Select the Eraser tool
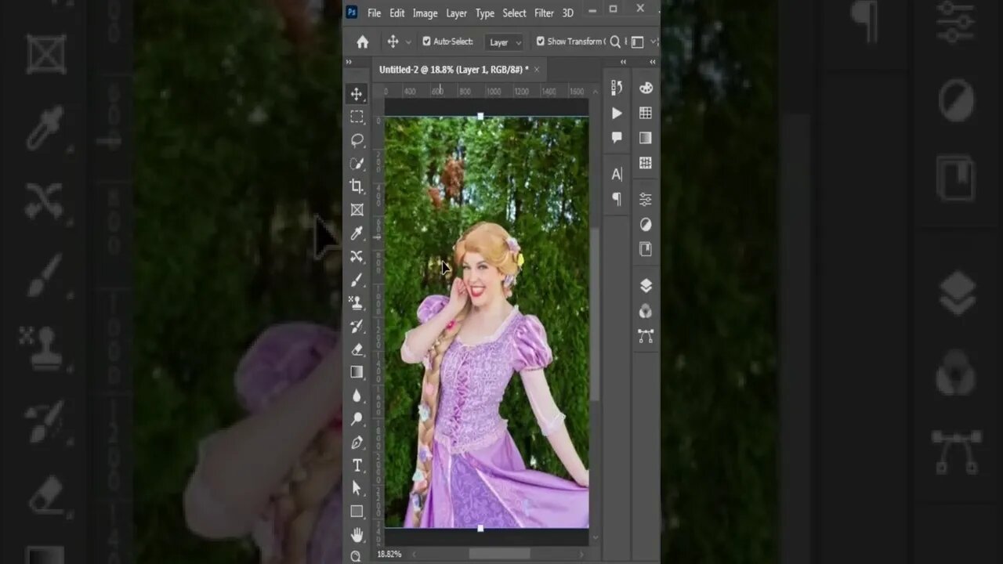The width and height of the screenshot is (1003, 564). point(357,349)
